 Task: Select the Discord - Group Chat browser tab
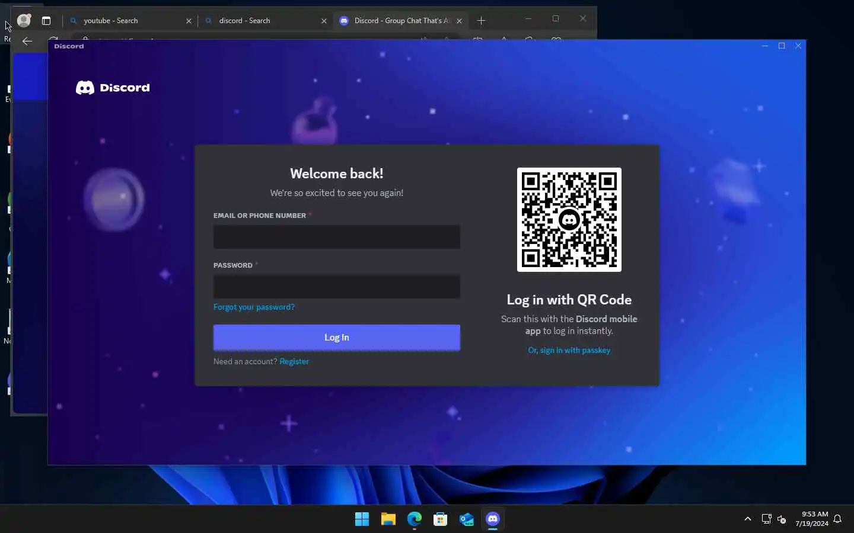tap(401, 21)
